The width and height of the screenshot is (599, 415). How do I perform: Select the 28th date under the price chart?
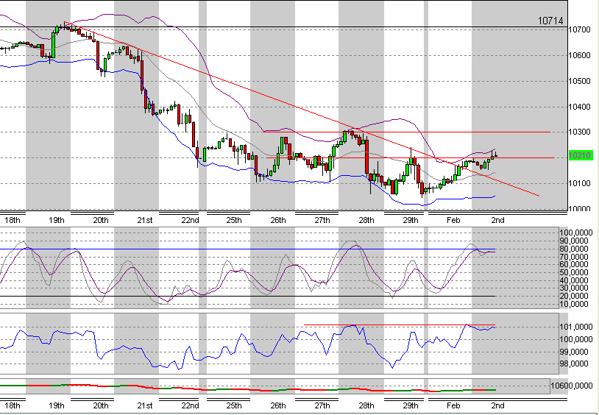coord(366,221)
